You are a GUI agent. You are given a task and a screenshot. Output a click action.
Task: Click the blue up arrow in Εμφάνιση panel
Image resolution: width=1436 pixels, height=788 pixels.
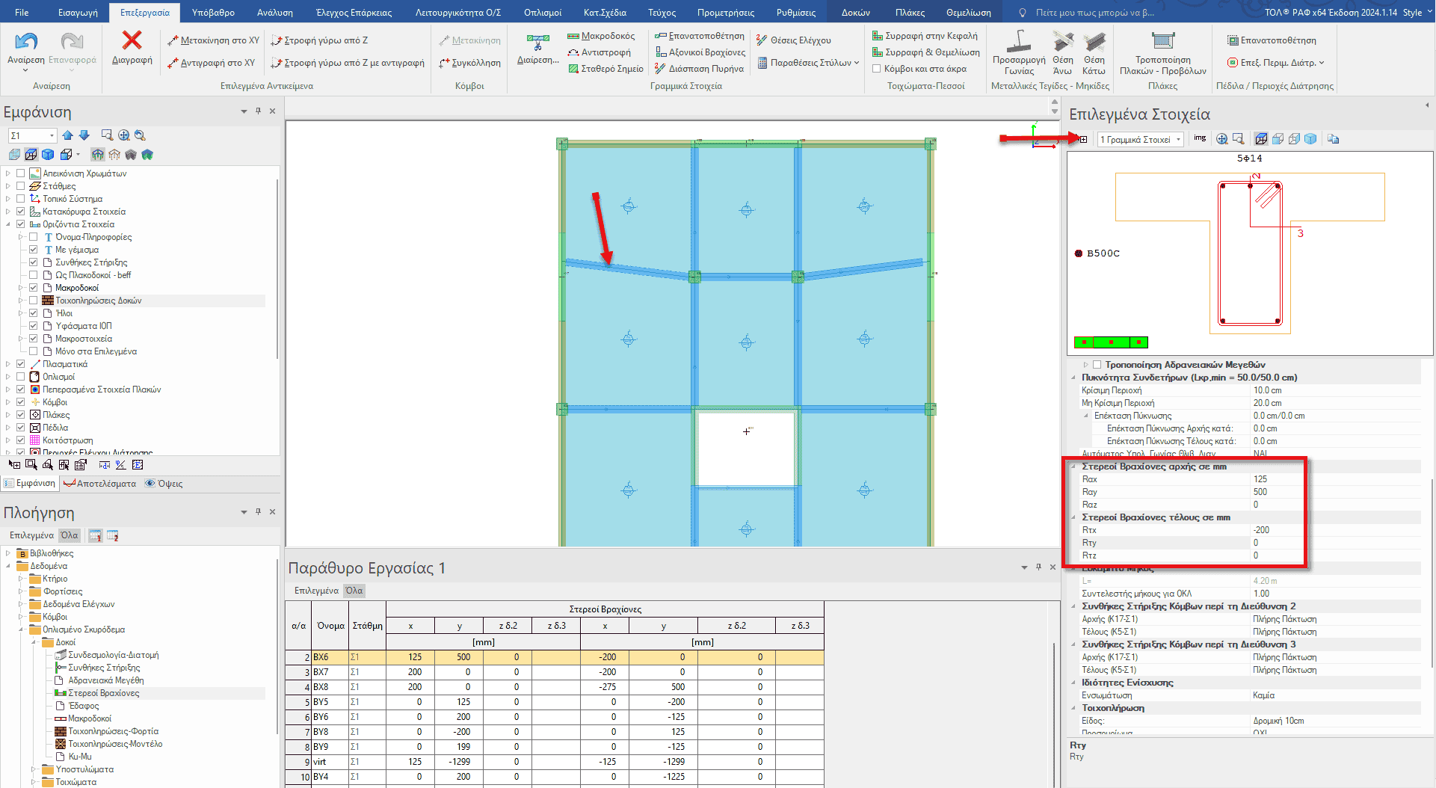tap(68, 135)
